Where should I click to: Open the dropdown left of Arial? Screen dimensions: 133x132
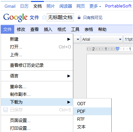click(77, 39)
